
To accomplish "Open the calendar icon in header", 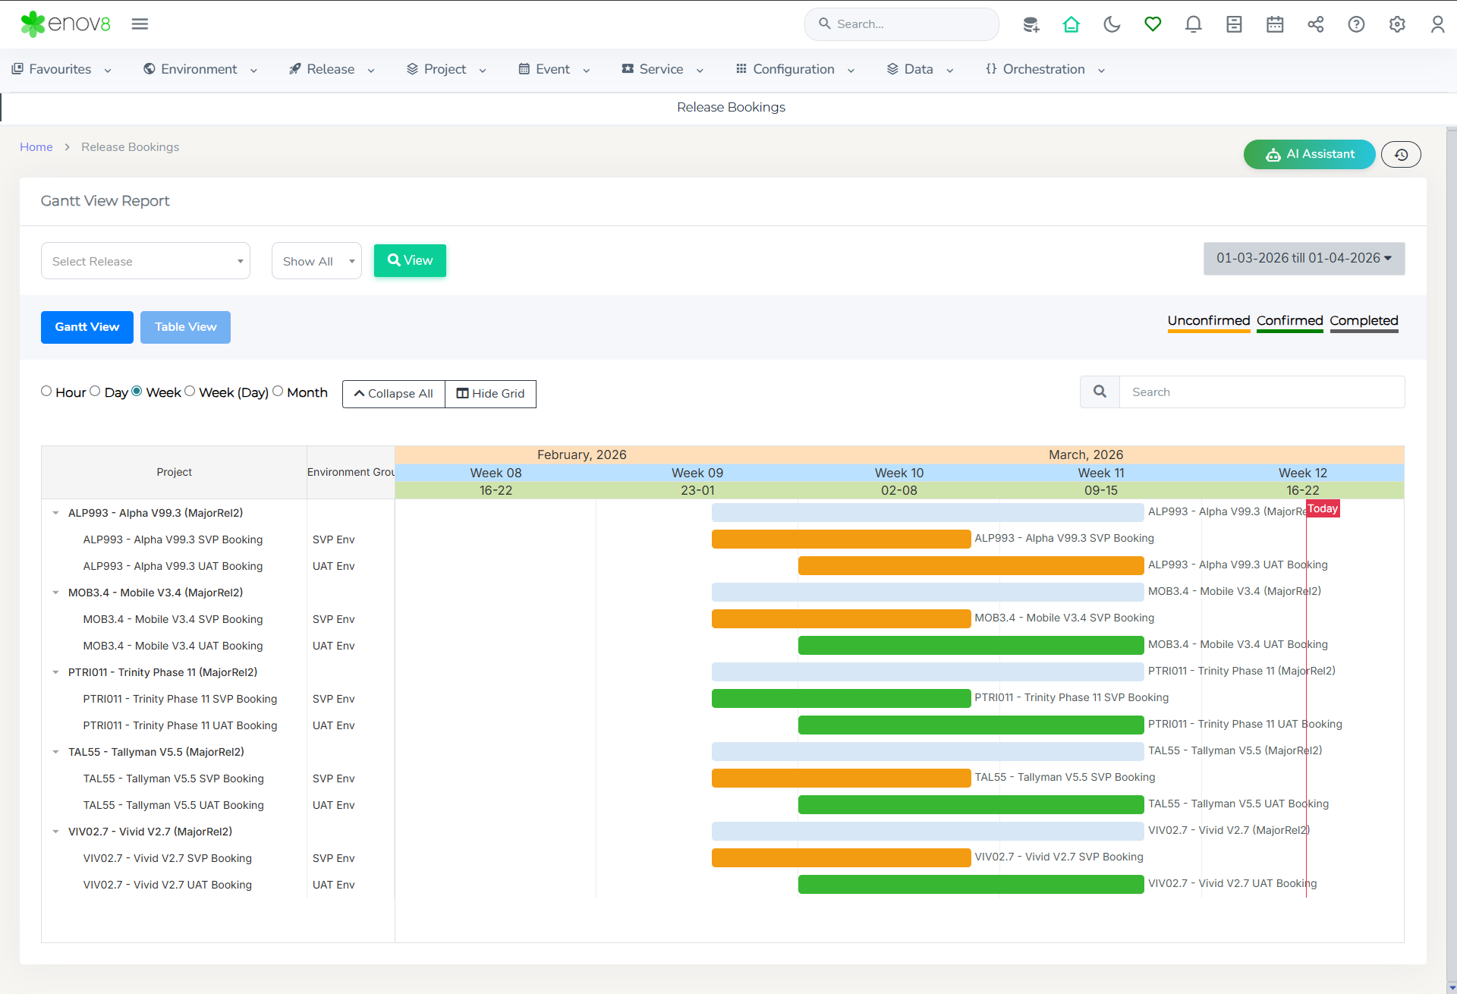I will point(1275,24).
